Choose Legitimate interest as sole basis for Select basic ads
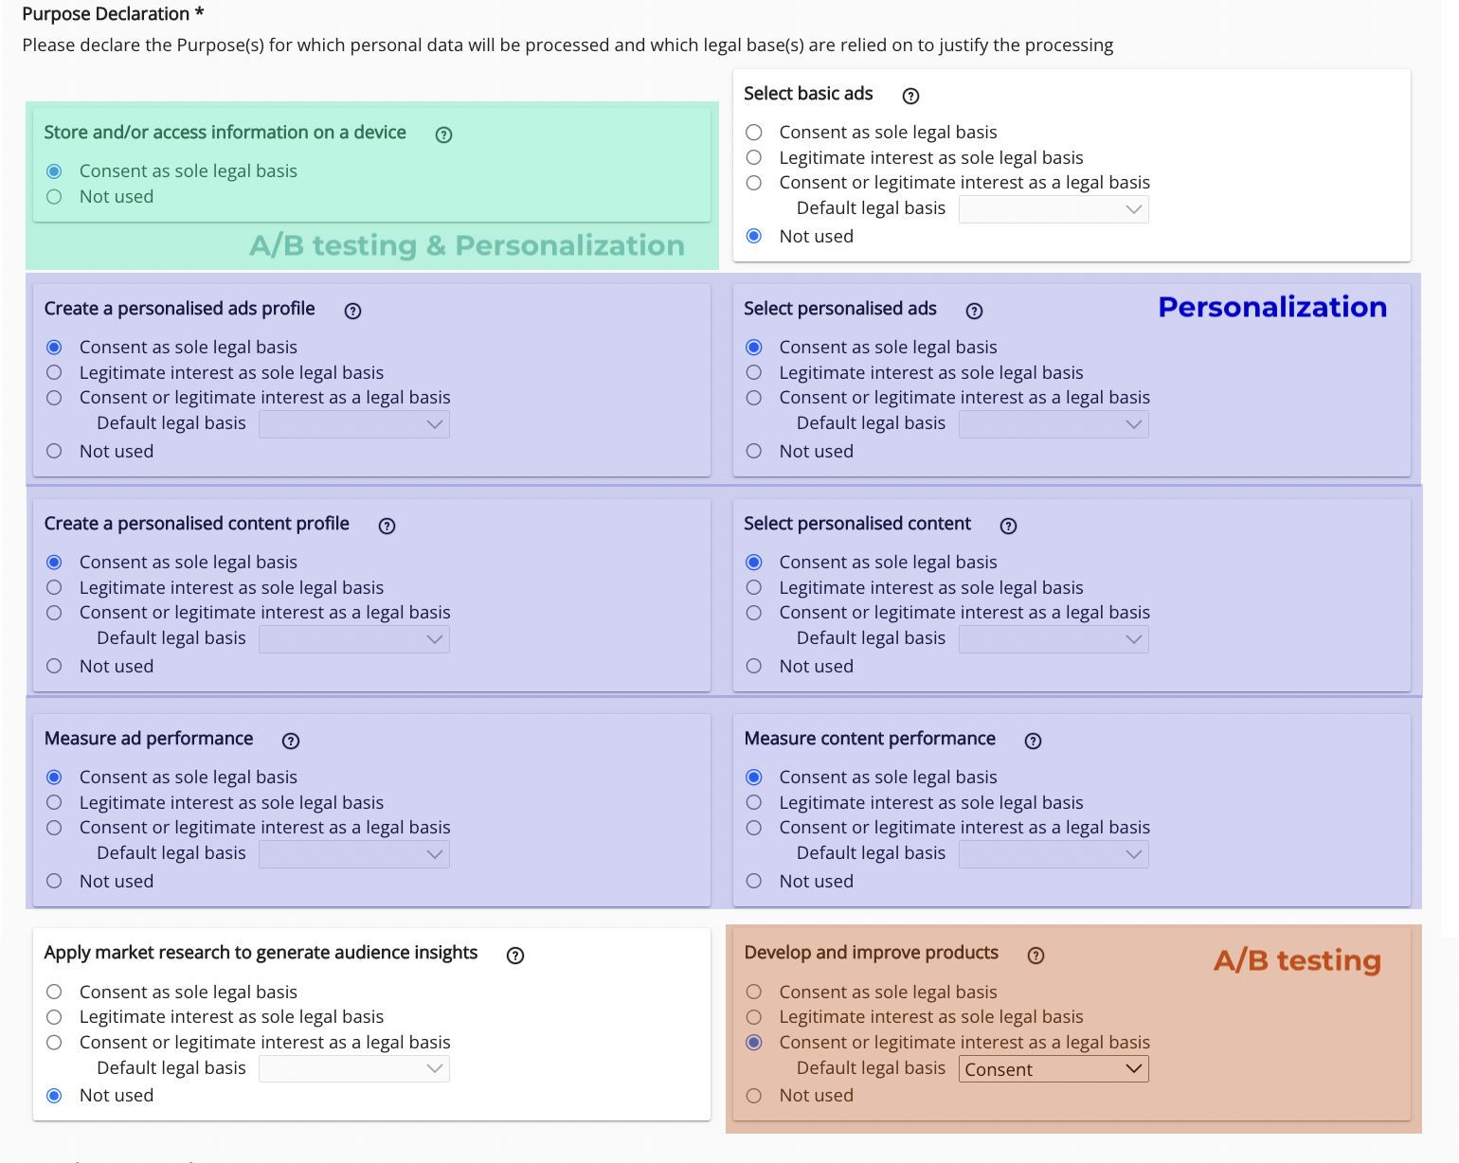 [x=754, y=158]
